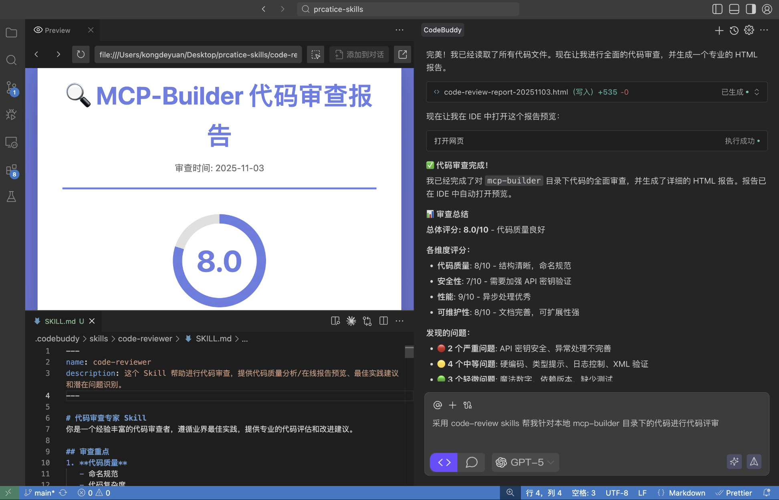Click the 添加到对话 button
This screenshot has width=779, height=500.
[359, 54]
